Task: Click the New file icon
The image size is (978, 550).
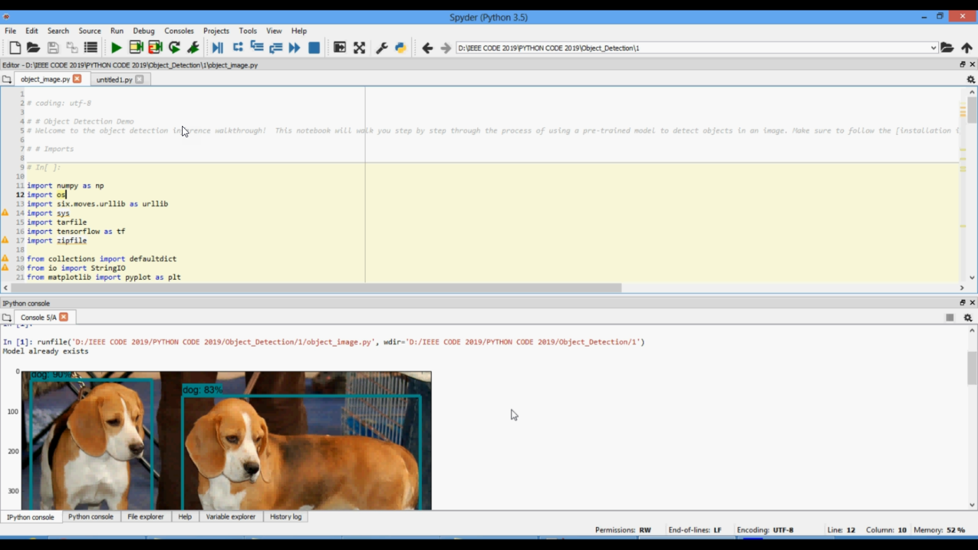Action: (14, 48)
